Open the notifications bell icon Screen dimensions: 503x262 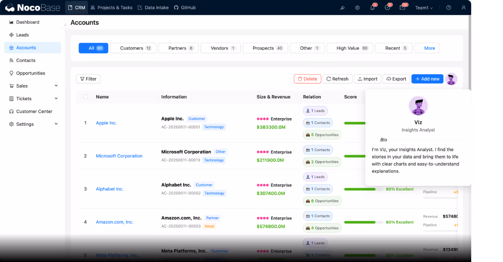click(x=372, y=8)
